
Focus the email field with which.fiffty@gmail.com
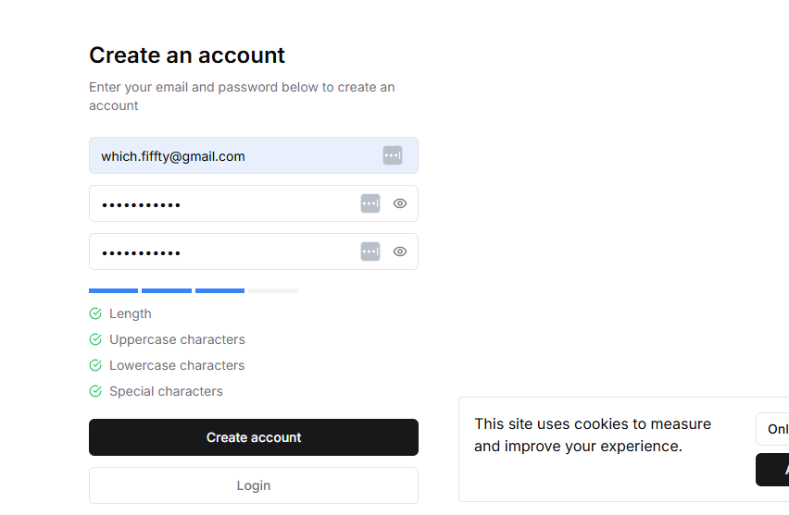[x=254, y=155]
